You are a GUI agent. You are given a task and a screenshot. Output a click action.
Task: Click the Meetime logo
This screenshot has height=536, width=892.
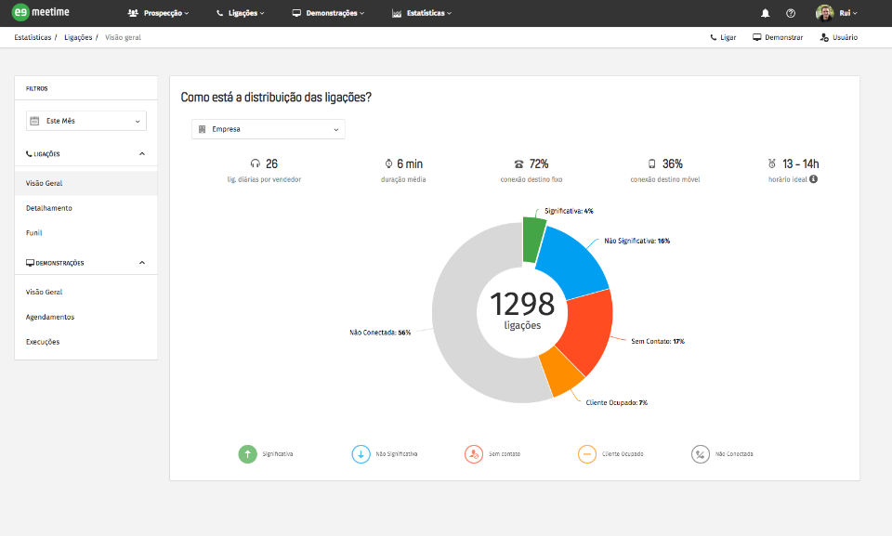[x=42, y=13]
